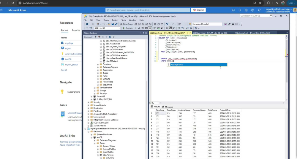The image size is (297, 159).
Task: Click the browser bookmark star icon
Action: (260, 3)
